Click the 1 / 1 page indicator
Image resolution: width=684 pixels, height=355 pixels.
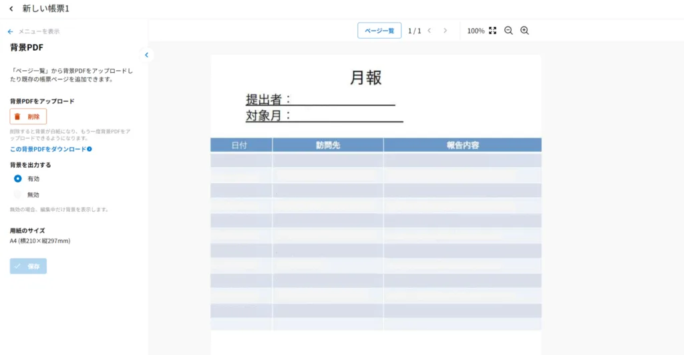coord(414,31)
